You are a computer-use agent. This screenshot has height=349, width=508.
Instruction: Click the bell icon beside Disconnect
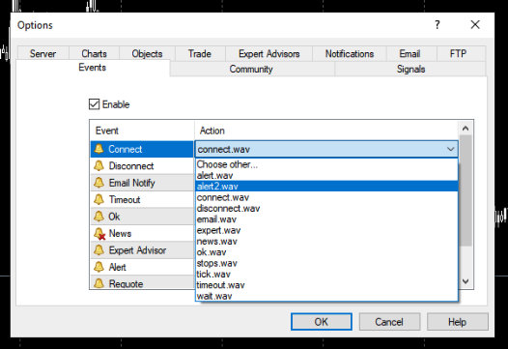[x=99, y=165]
